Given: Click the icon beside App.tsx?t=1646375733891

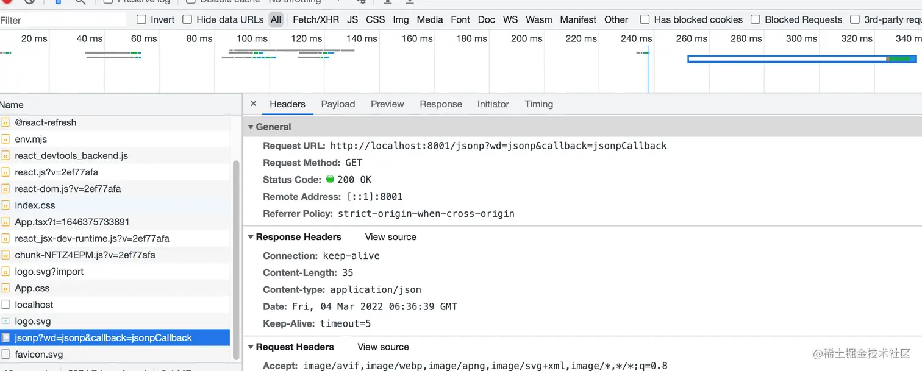Looking at the screenshot, I should click(5, 222).
